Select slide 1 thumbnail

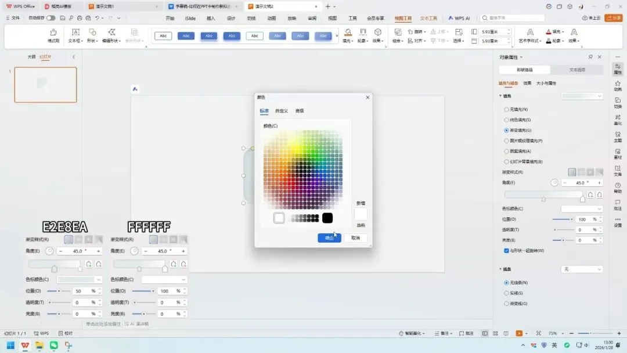pyautogui.click(x=46, y=85)
